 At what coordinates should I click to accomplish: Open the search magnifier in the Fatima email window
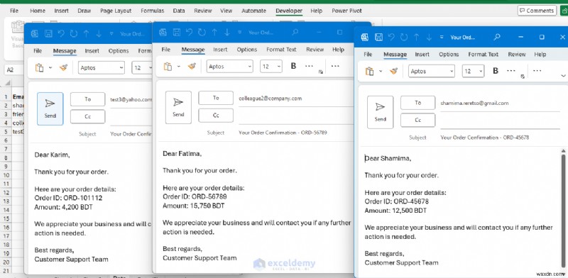tap(295, 32)
